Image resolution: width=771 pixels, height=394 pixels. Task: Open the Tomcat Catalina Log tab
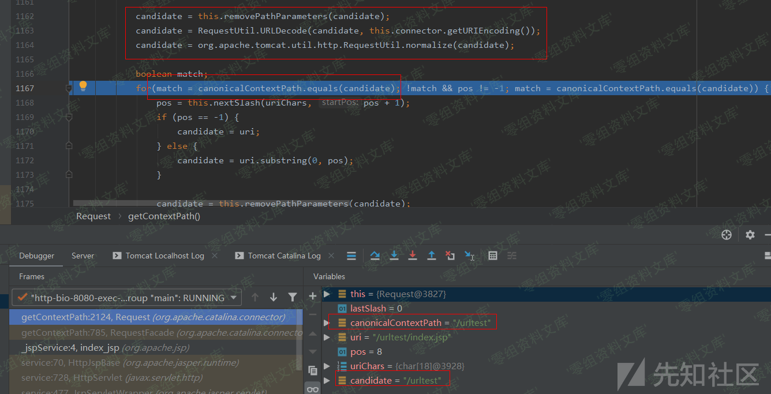[283, 256]
